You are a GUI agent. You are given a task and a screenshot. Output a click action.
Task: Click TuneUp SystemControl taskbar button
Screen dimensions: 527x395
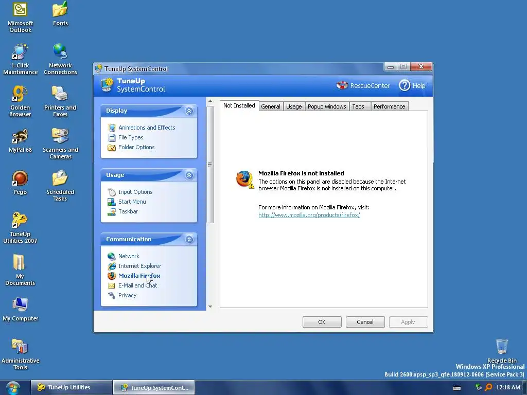point(154,387)
